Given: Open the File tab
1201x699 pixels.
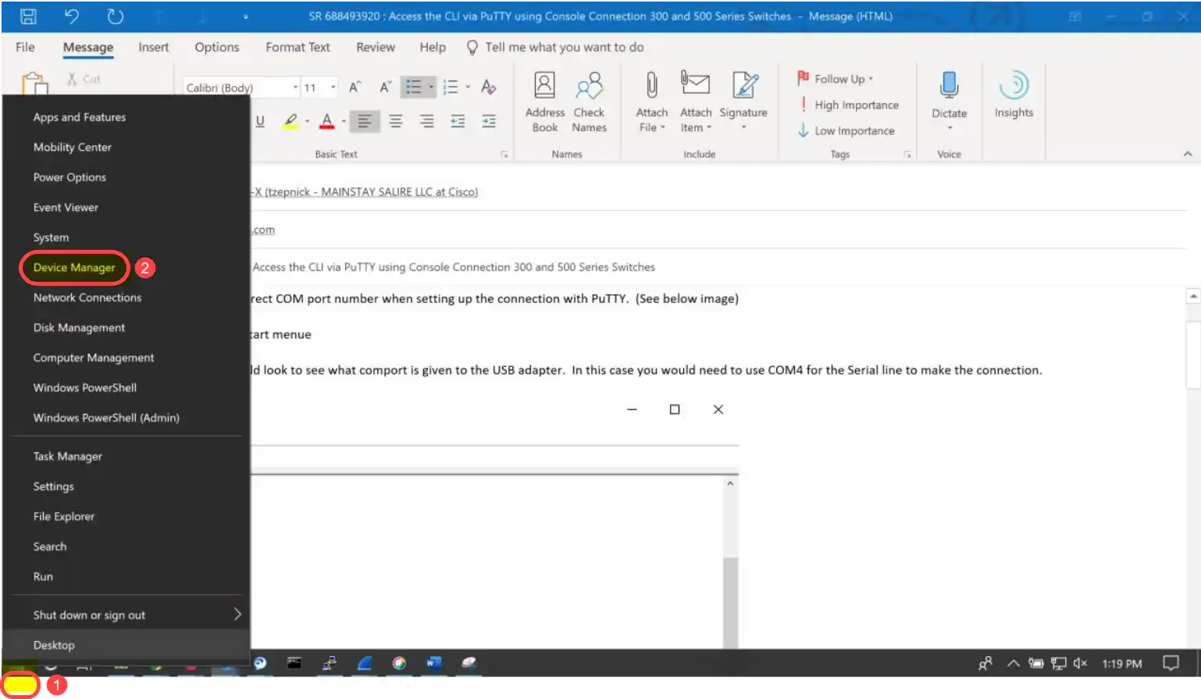Looking at the screenshot, I should click(25, 47).
